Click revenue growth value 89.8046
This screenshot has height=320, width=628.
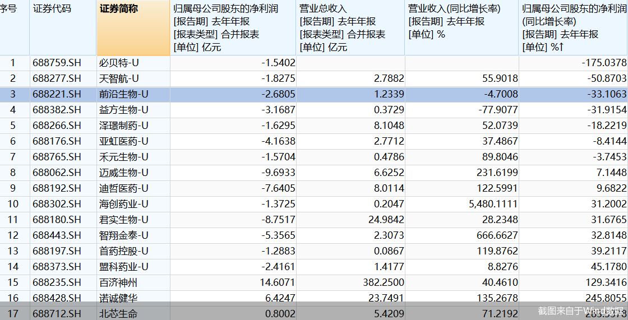click(x=500, y=156)
